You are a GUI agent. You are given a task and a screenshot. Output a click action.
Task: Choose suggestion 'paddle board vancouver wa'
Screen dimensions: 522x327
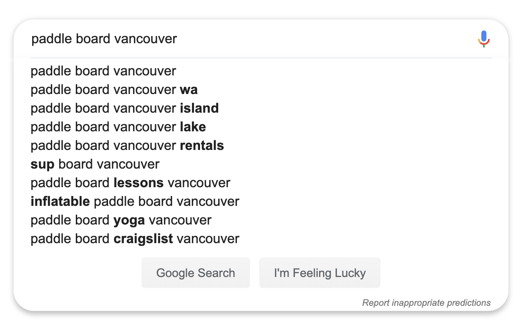tap(114, 89)
